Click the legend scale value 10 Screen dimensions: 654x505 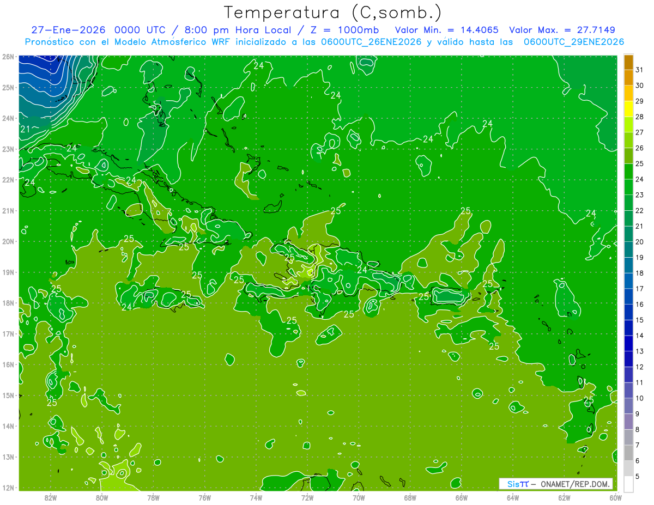(x=639, y=398)
